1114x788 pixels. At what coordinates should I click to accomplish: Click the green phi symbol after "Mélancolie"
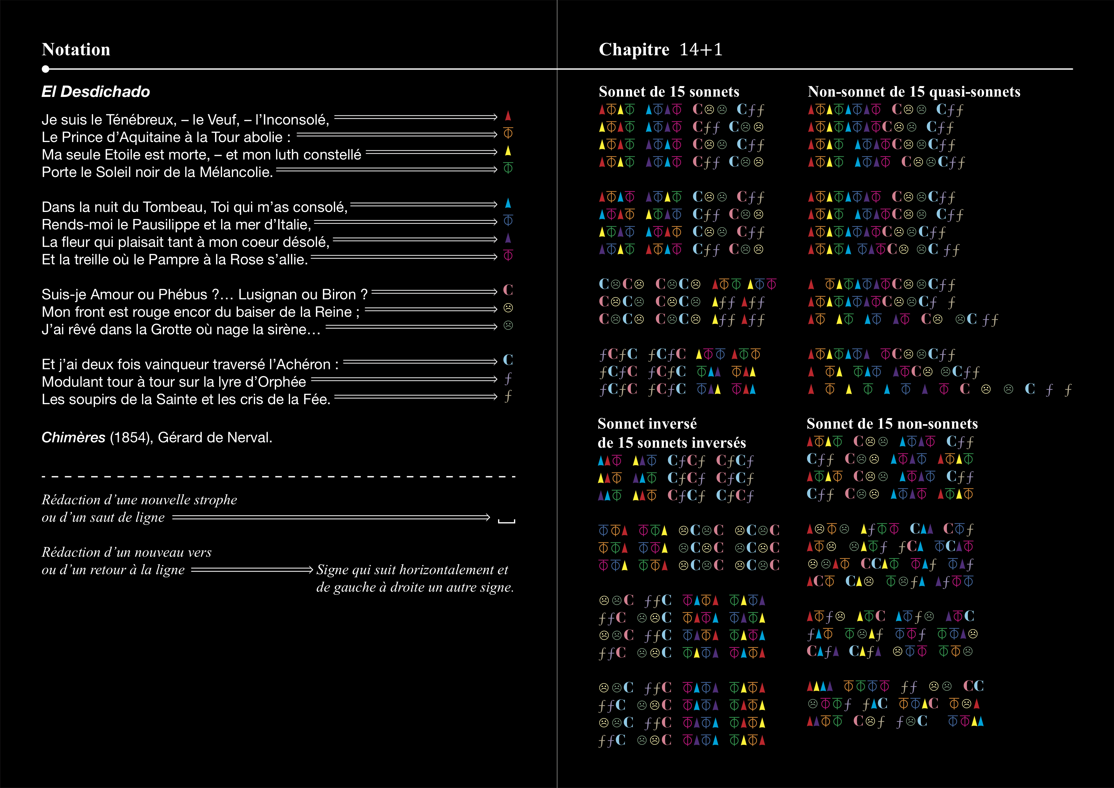(508, 168)
